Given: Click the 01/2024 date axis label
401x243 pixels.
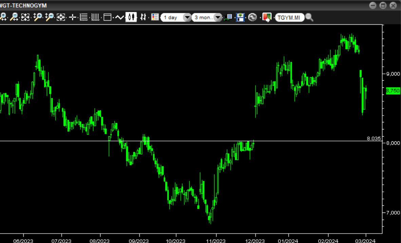Looking at the screenshot, I should (x=288, y=241).
